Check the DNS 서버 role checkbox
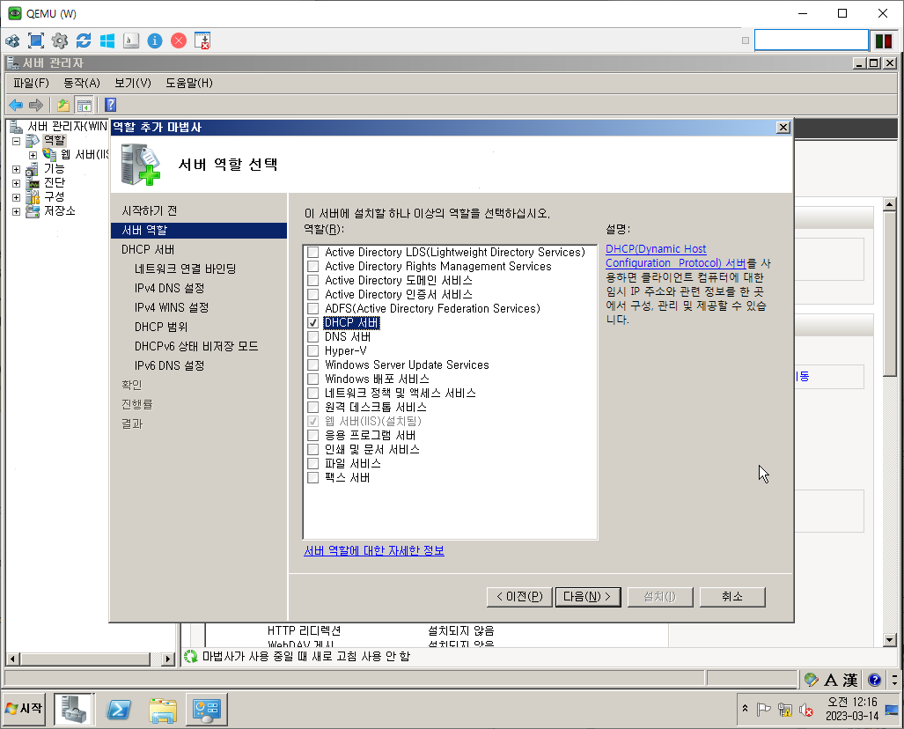This screenshot has height=729, width=904. [x=313, y=337]
